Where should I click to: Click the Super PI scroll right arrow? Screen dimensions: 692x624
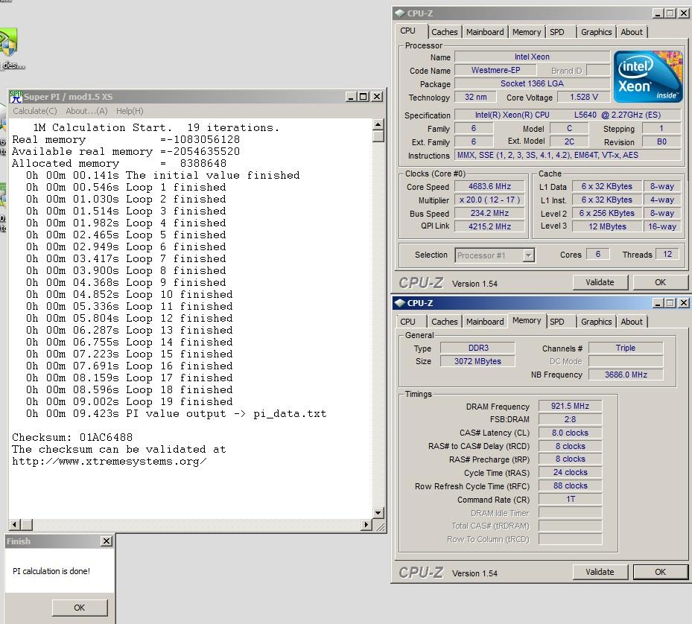[x=366, y=525]
